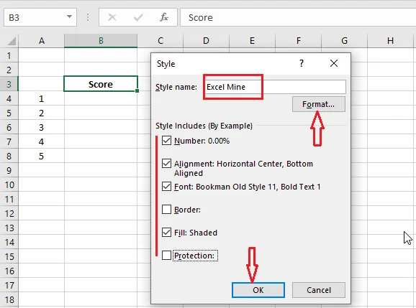Select column A header

pyautogui.click(x=42, y=41)
